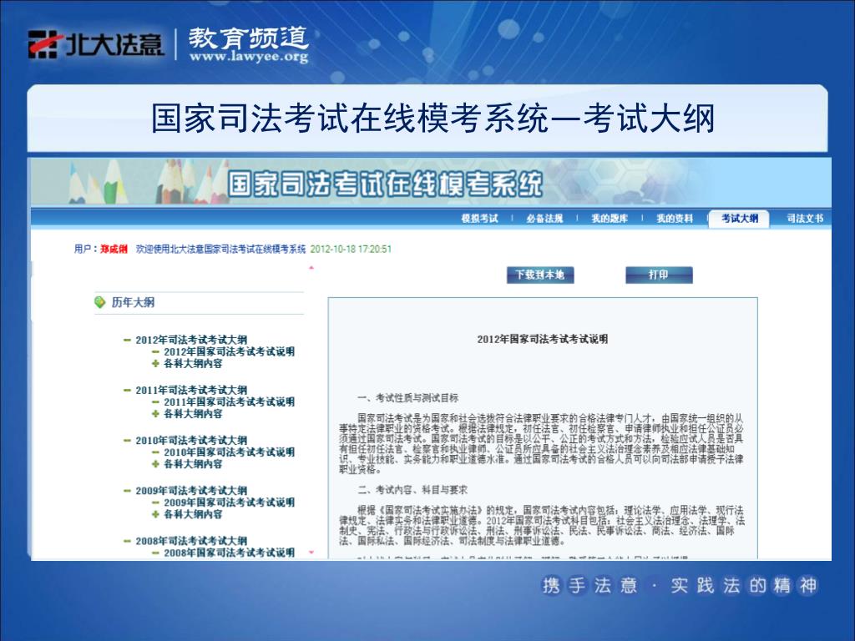Open 2011年国家司法考试考试说明 in tree
Screen dimensions: 855x641
coord(229,401)
